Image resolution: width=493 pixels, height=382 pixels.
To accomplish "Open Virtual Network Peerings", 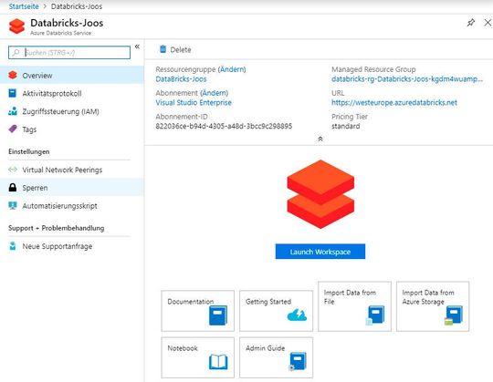I will 72,170.
